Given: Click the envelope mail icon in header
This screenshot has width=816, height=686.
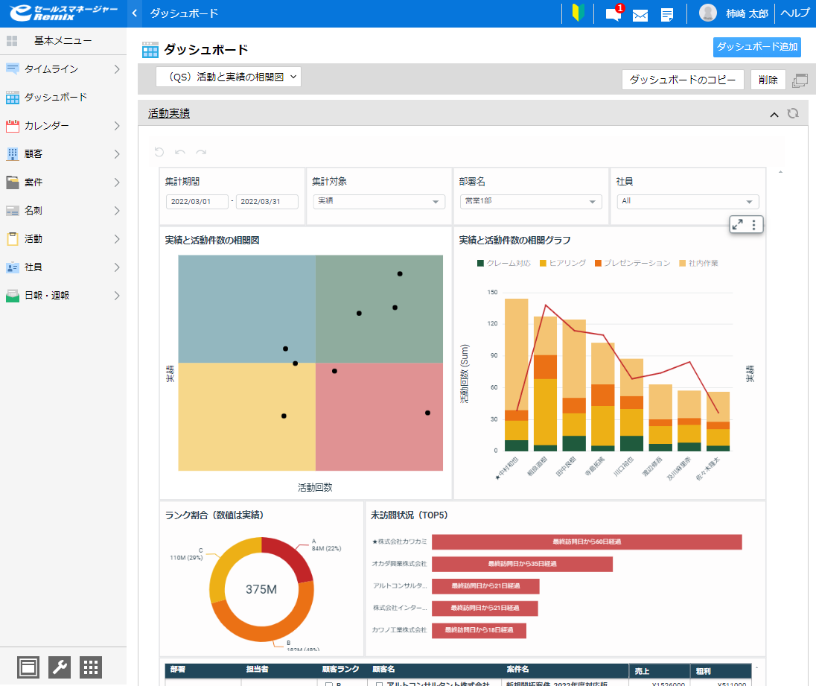Looking at the screenshot, I should coord(640,15).
